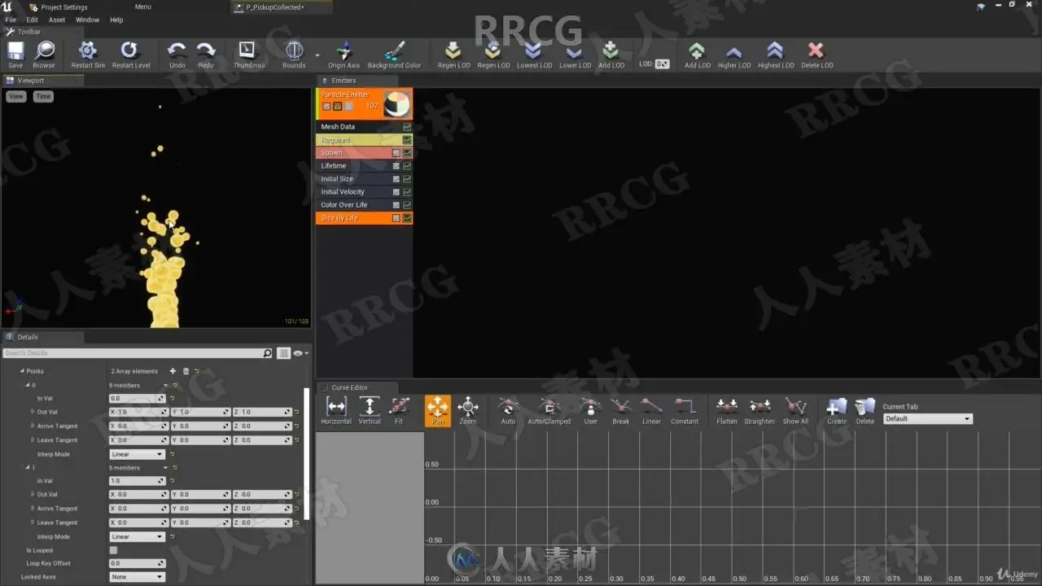The height and width of the screenshot is (586, 1042).
Task: Save the particle system with Save icon
Action: pyautogui.click(x=15, y=55)
